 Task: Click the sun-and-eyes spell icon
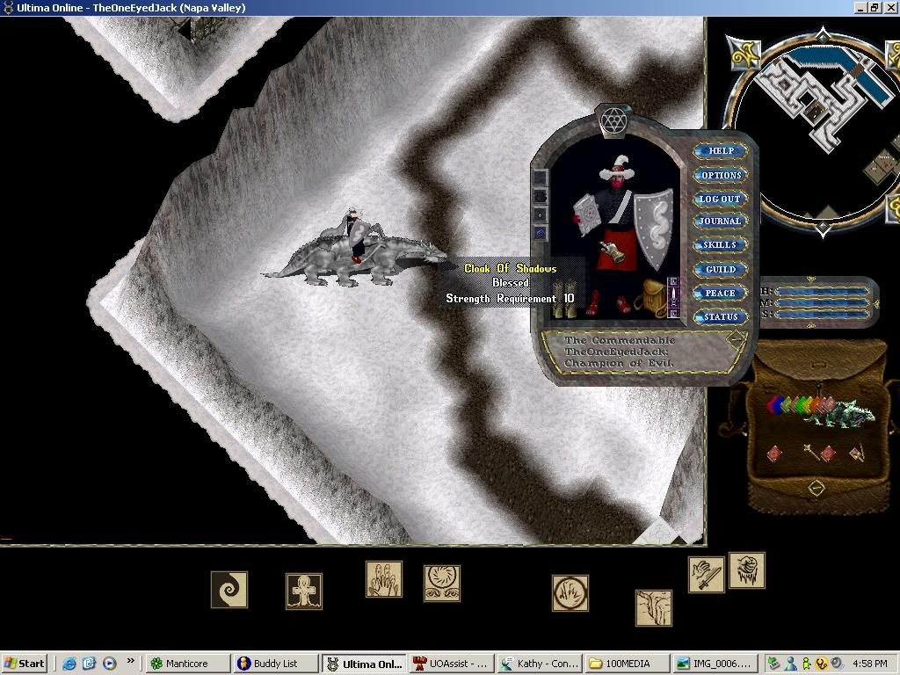click(x=442, y=584)
